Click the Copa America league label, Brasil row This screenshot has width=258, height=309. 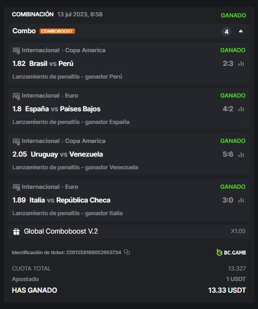pos(85,50)
